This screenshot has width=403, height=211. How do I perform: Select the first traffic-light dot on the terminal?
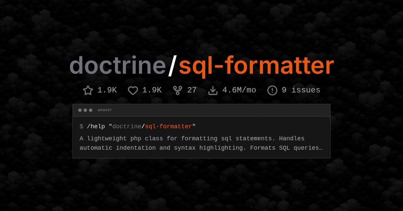click(x=80, y=110)
